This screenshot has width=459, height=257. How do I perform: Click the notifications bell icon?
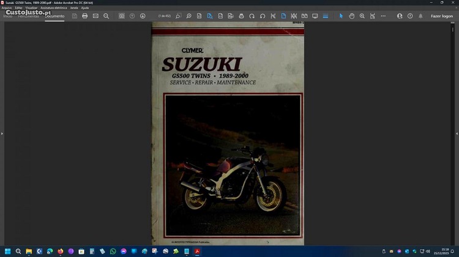(x=420, y=16)
